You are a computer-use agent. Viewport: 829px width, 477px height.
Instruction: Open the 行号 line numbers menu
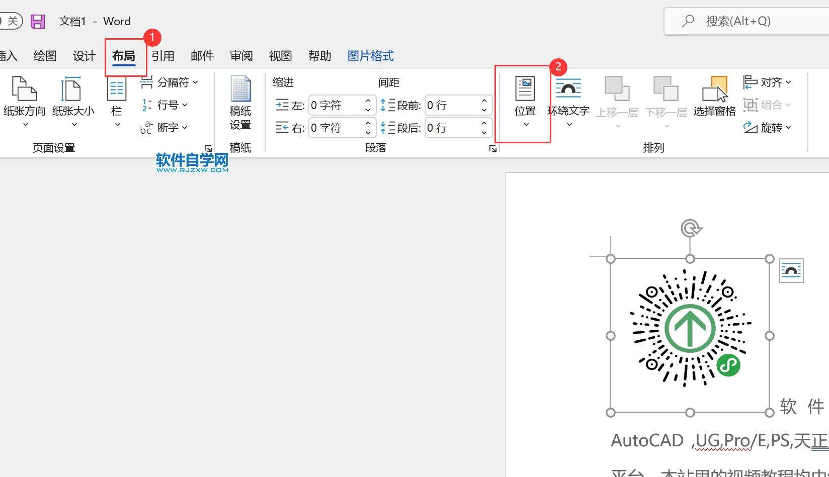165,105
